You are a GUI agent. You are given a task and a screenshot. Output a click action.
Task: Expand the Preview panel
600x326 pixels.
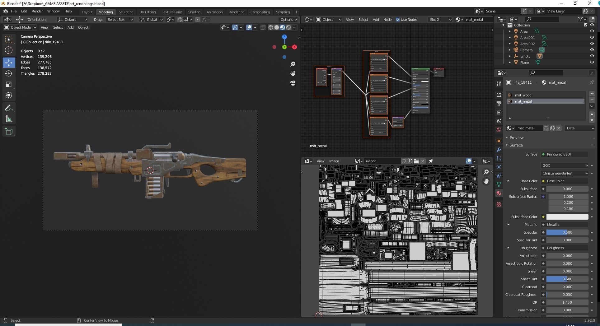click(x=517, y=137)
